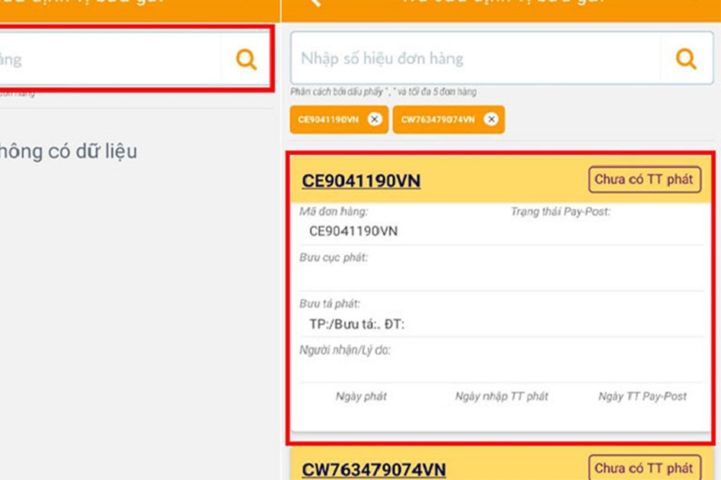Screen dimensions: 721x480
Task: Click the left panel's order search box
Action: pos(106,59)
